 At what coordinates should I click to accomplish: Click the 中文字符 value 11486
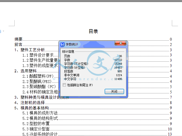[x=118, y=79]
